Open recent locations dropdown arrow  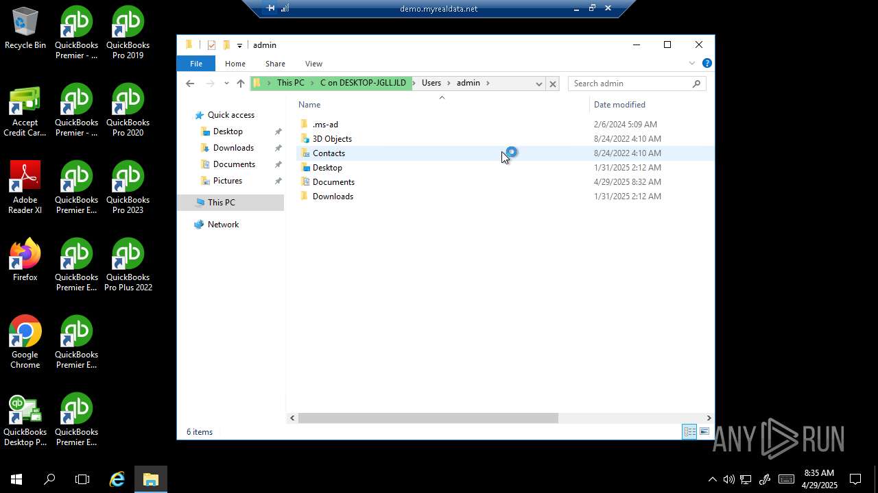coord(226,84)
